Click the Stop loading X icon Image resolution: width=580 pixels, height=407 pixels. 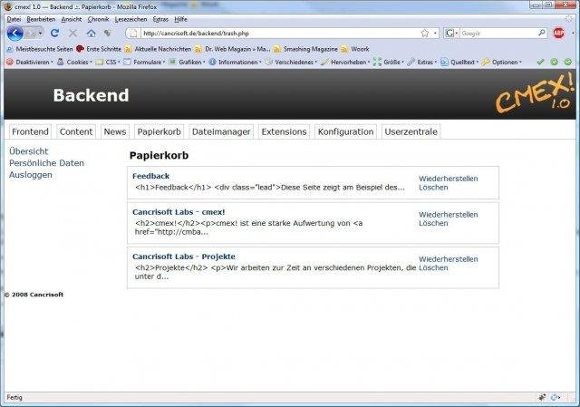pos(72,34)
